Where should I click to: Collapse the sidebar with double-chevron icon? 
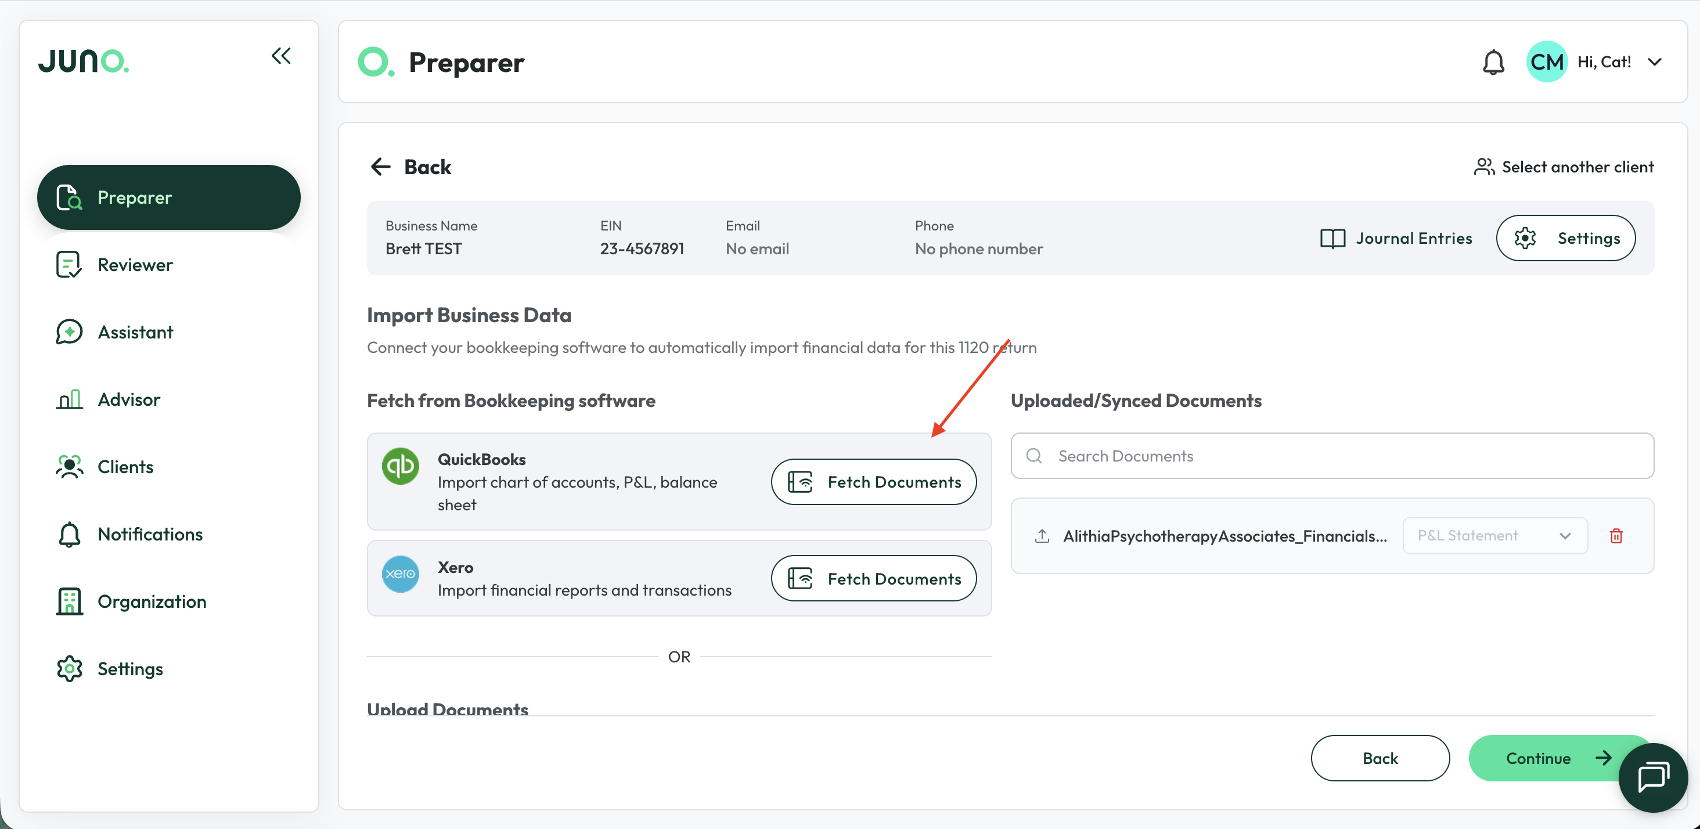coord(281,56)
